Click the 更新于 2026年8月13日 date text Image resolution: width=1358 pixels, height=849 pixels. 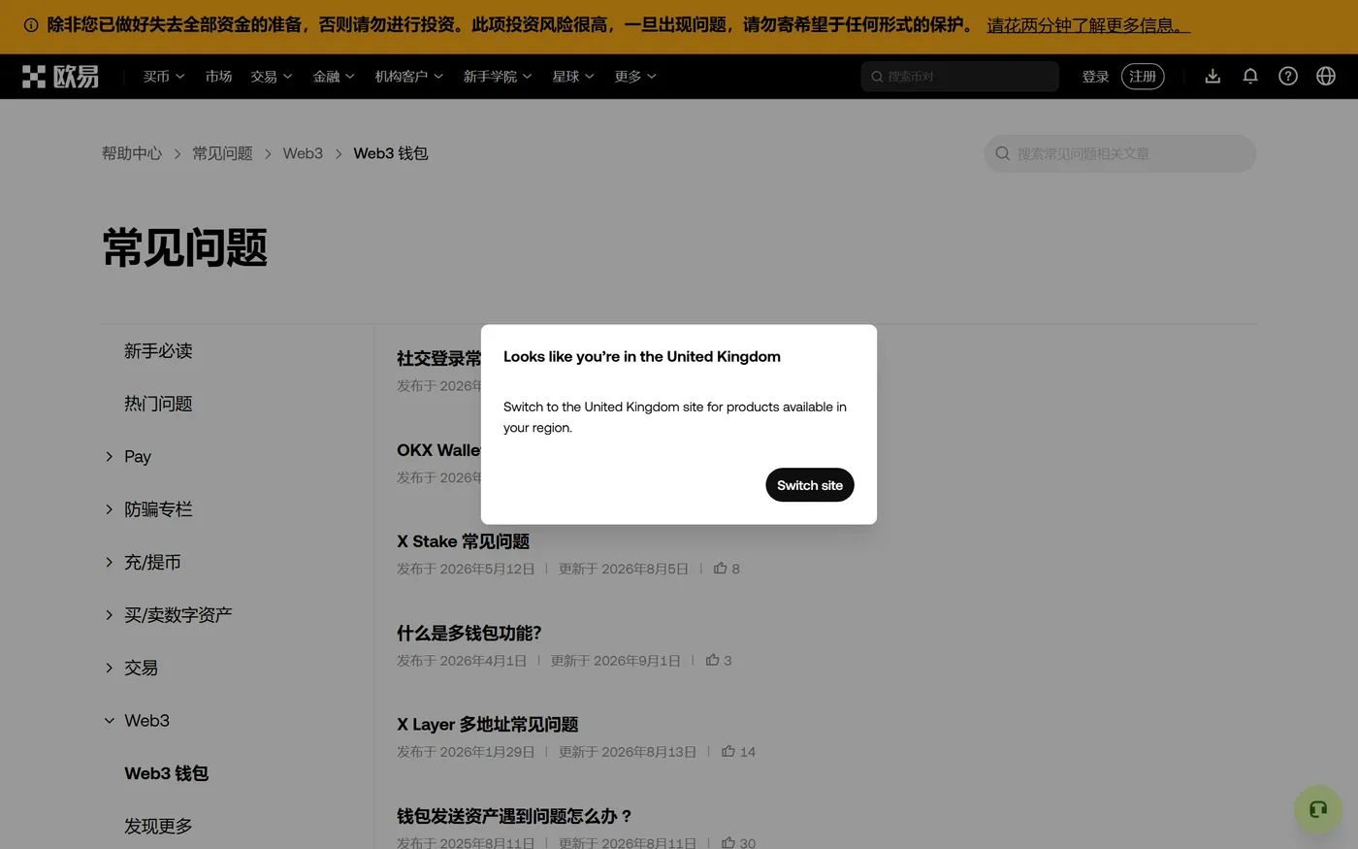click(627, 752)
